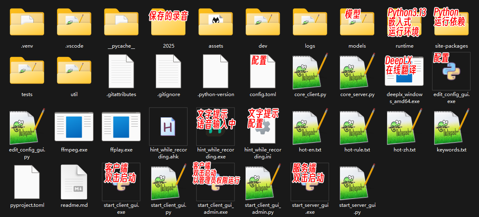The image size is (479, 217).
Task: Click the "models" folder name label
Action: pyautogui.click(x=357, y=46)
